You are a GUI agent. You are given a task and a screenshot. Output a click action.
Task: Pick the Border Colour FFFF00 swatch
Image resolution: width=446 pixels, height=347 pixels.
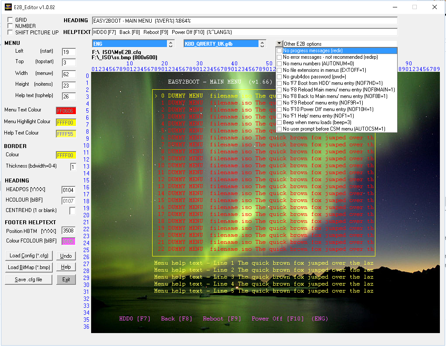click(x=66, y=155)
